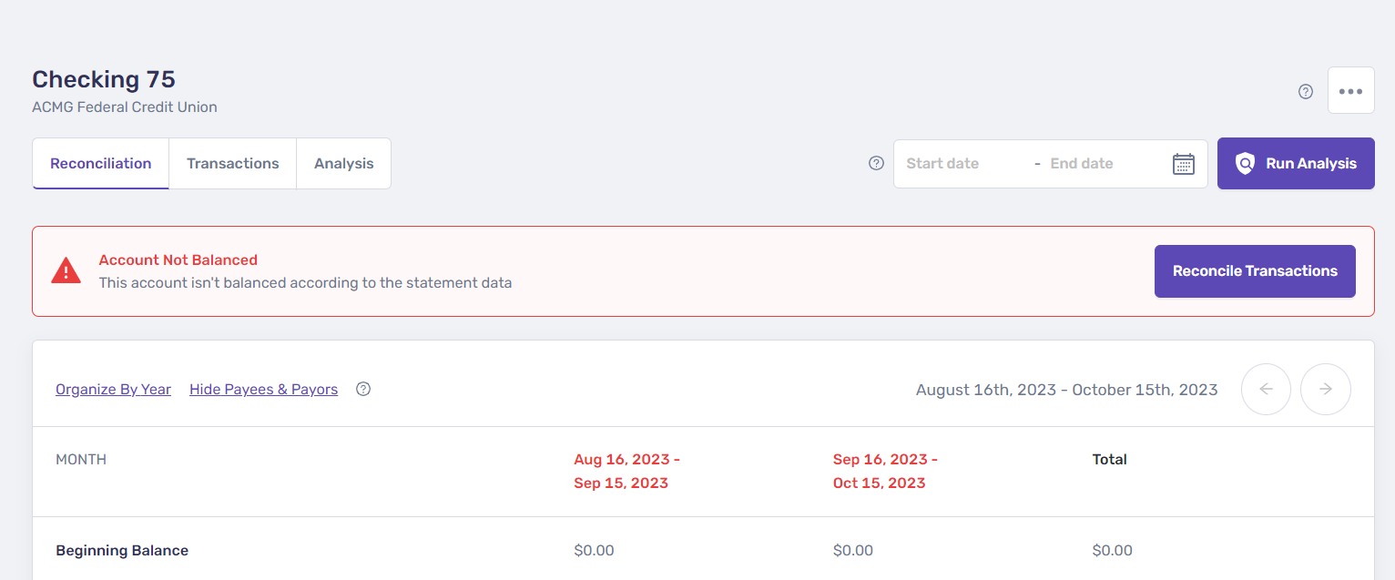Click the Organize By Year link

click(113, 390)
